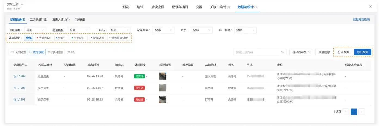Switch to the 编辑 tab
Screen dimensions: 381x126
pos(140,7)
